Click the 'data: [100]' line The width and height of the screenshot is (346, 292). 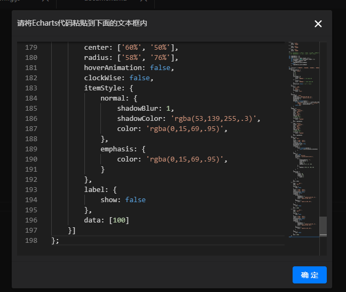tap(106, 220)
